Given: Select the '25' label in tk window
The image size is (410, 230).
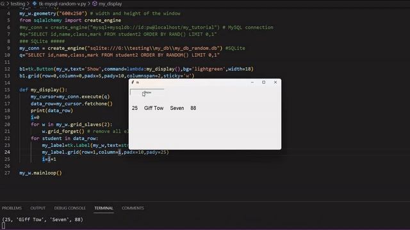Looking at the screenshot, I should [x=135, y=108].
